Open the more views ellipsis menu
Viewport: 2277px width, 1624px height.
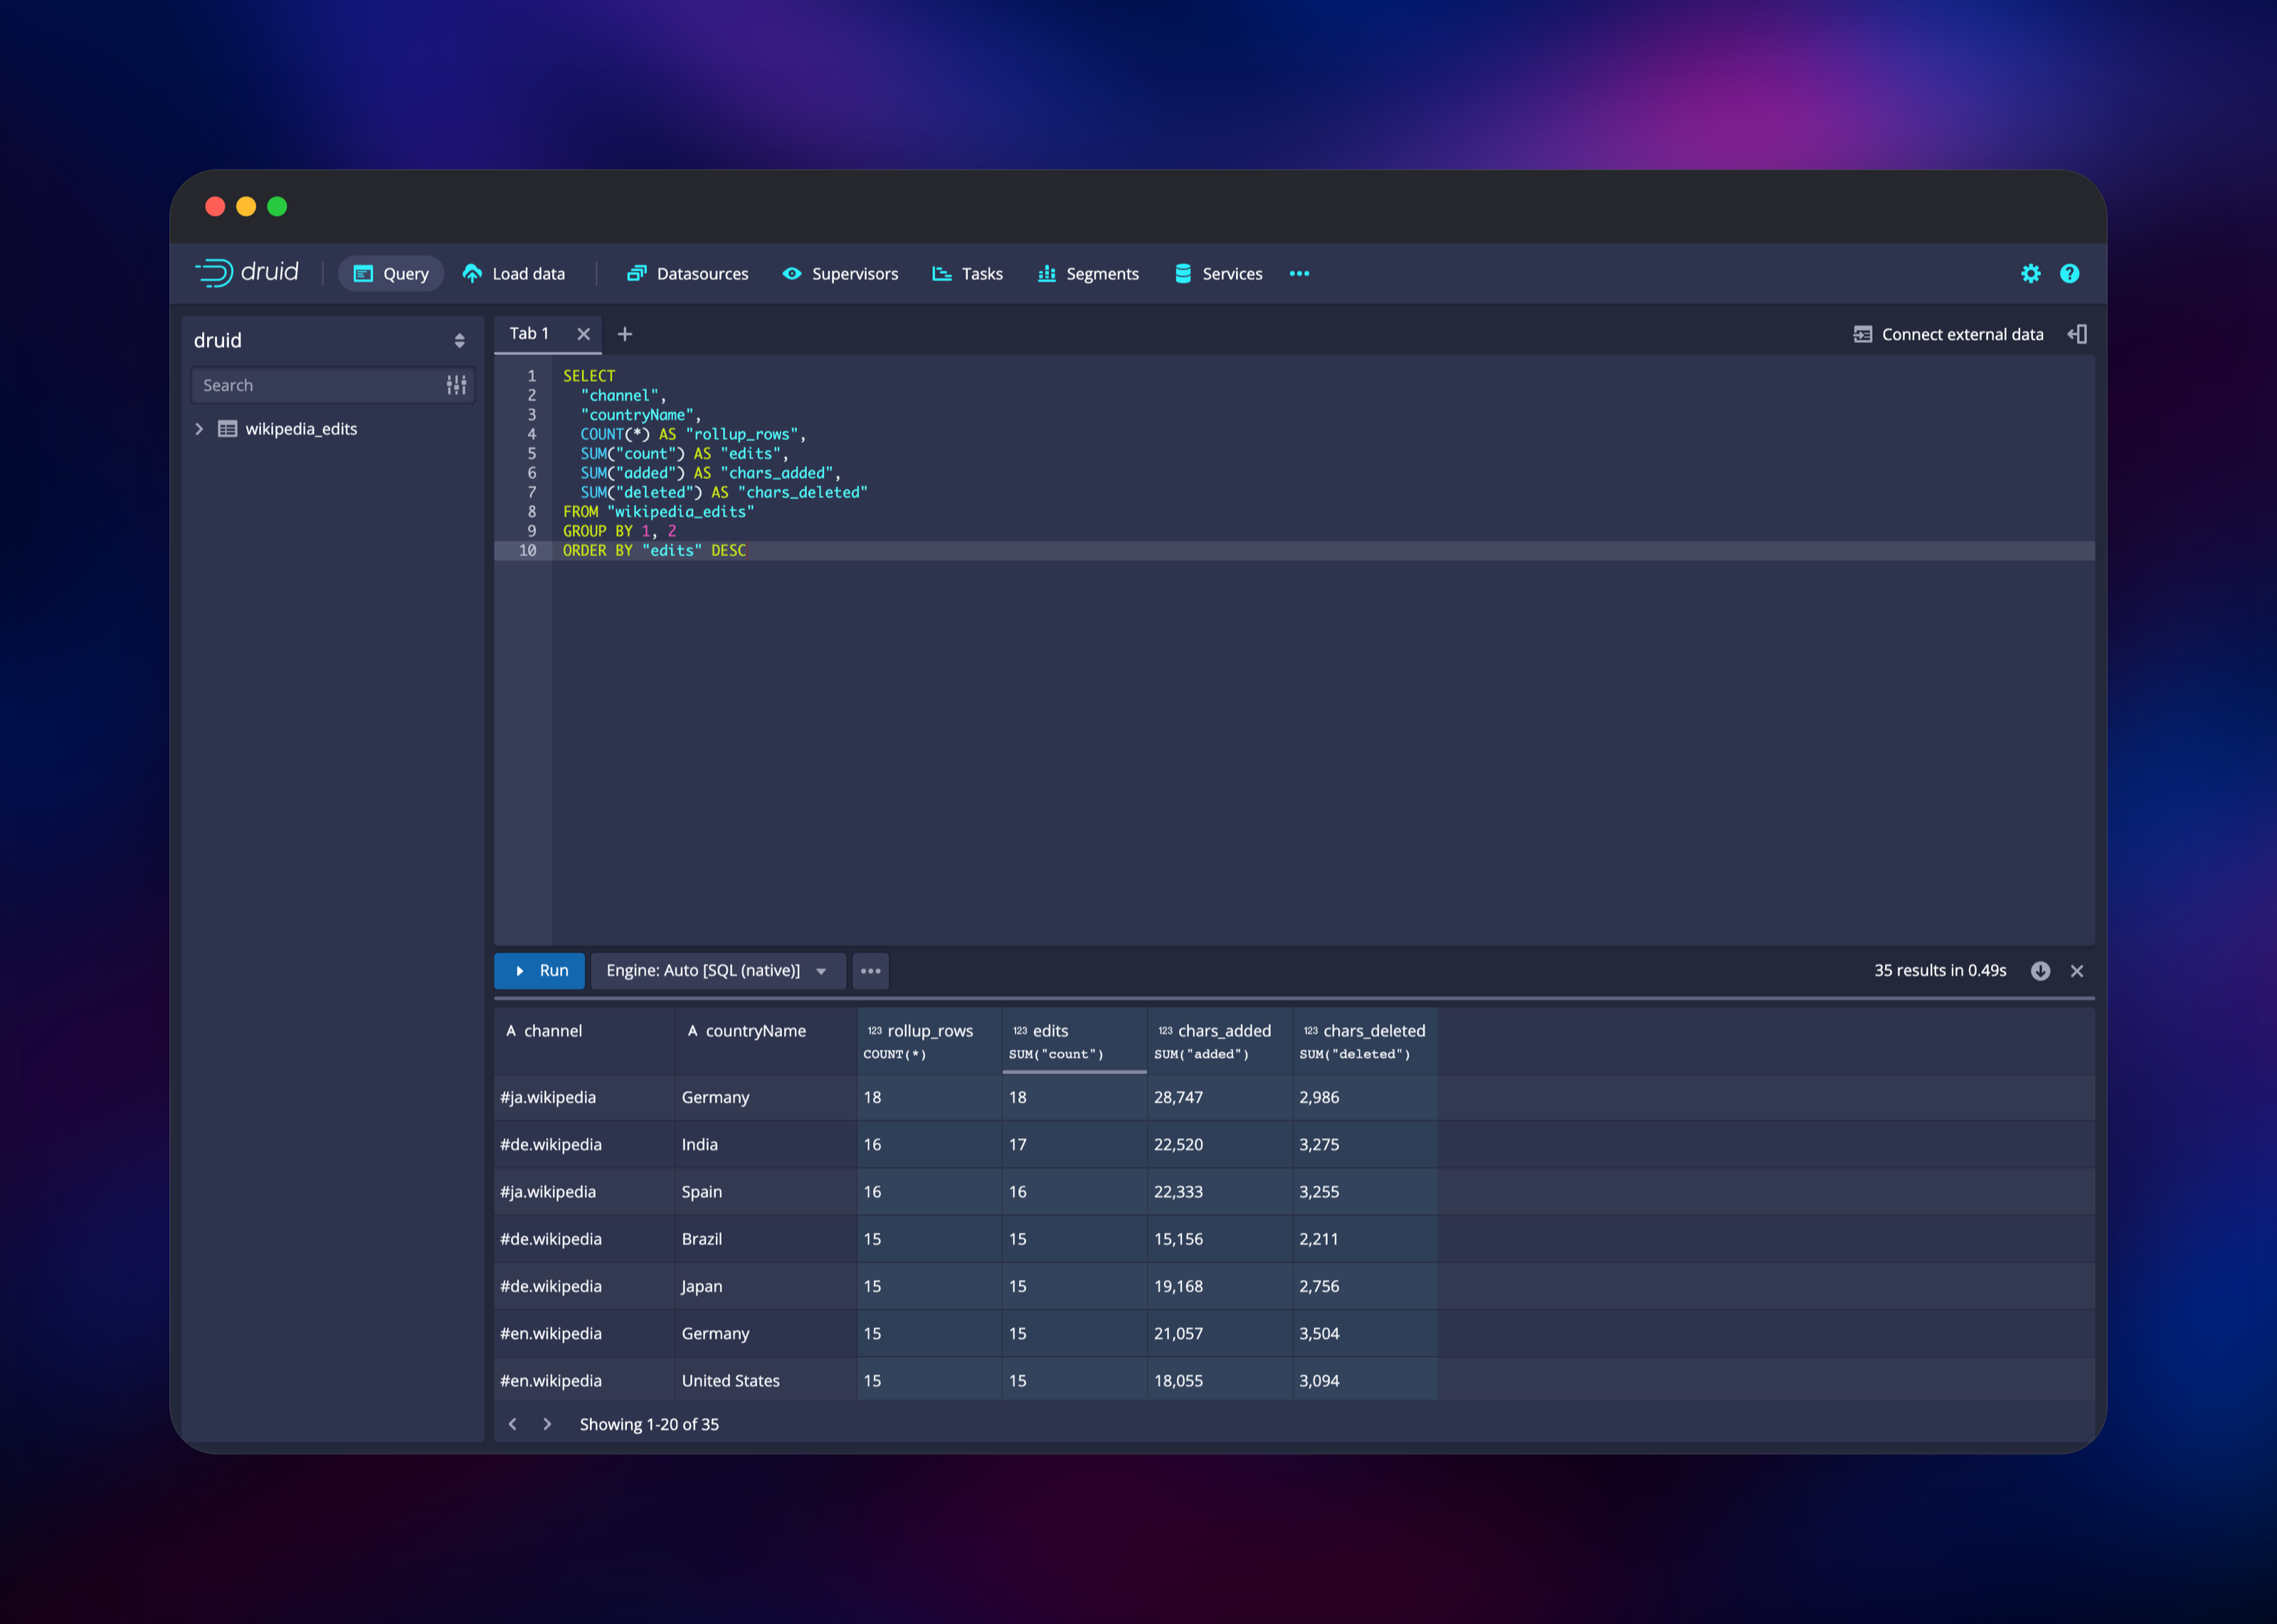1299,274
